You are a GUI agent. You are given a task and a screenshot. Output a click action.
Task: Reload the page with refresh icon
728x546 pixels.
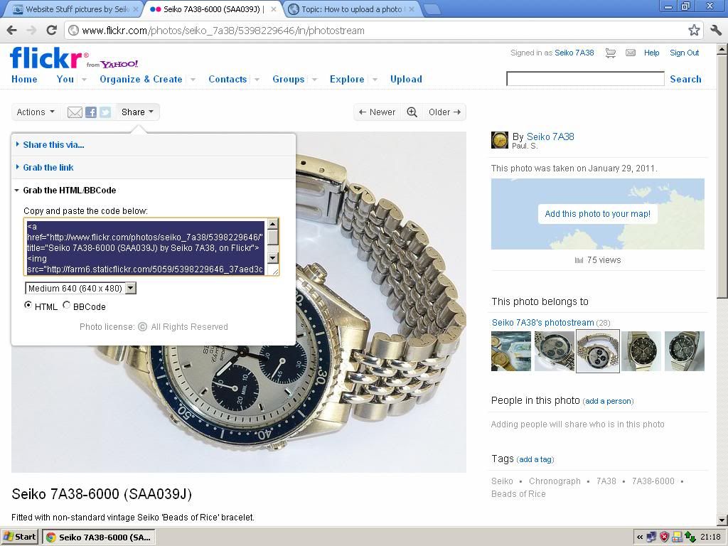pyautogui.click(x=51, y=30)
